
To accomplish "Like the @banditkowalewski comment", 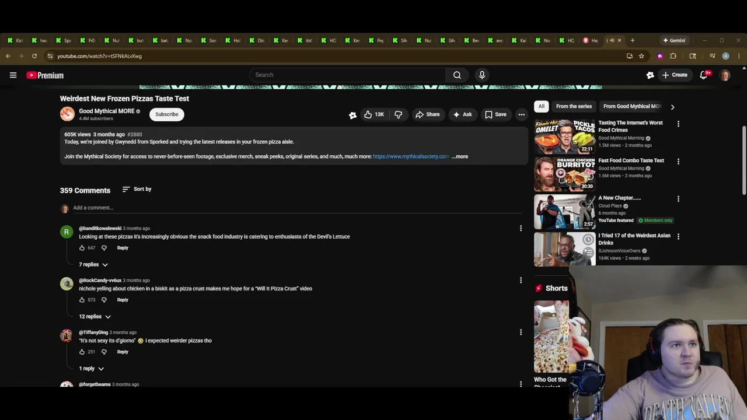I will pyautogui.click(x=82, y=248).
